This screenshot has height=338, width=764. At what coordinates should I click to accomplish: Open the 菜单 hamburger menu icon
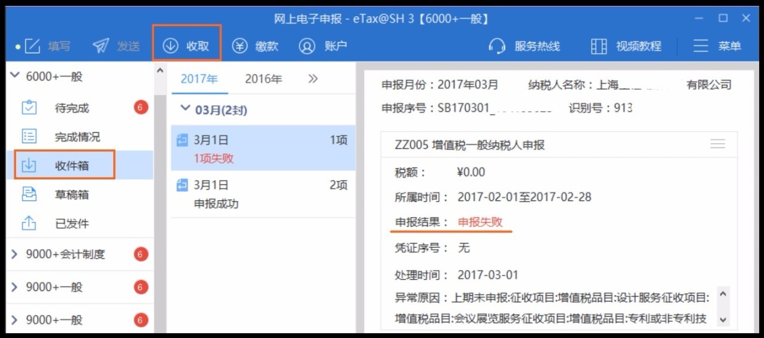(x=701, y=46)
